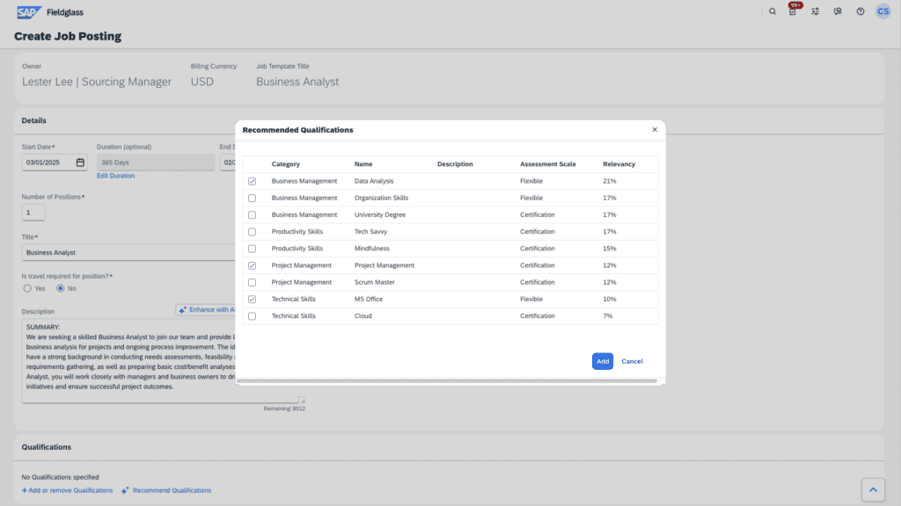Click the Relevancy column header
The height and width of the screenshot is (506, 901).
point(619,164)
